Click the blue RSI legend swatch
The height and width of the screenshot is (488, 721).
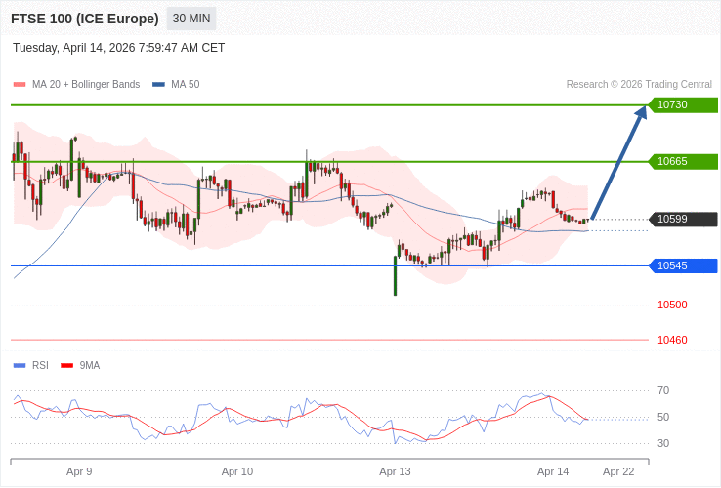click(20, 366)
